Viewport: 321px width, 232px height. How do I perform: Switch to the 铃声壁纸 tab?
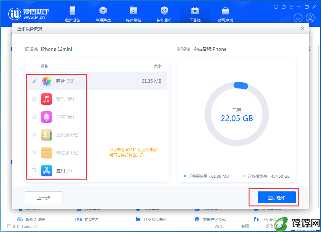(x=134, y=14)
